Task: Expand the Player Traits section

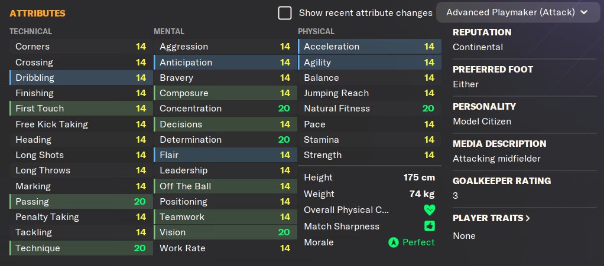Action: [x=491, y=218]
